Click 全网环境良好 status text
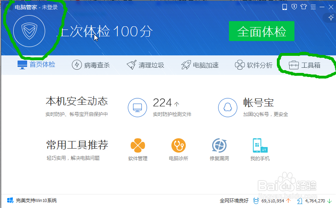336x208 pixels. pyautogui.click(x=234, y=201)
